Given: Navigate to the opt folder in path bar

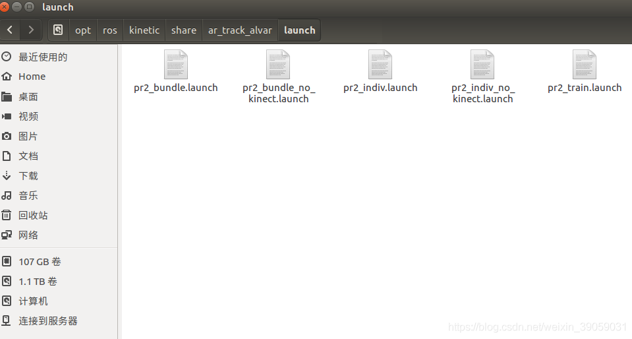Looking at the screenshot, I should coord(83,30).
